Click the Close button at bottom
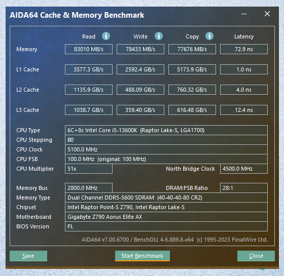This screenshot has width=284, height=276. point(256,256)
